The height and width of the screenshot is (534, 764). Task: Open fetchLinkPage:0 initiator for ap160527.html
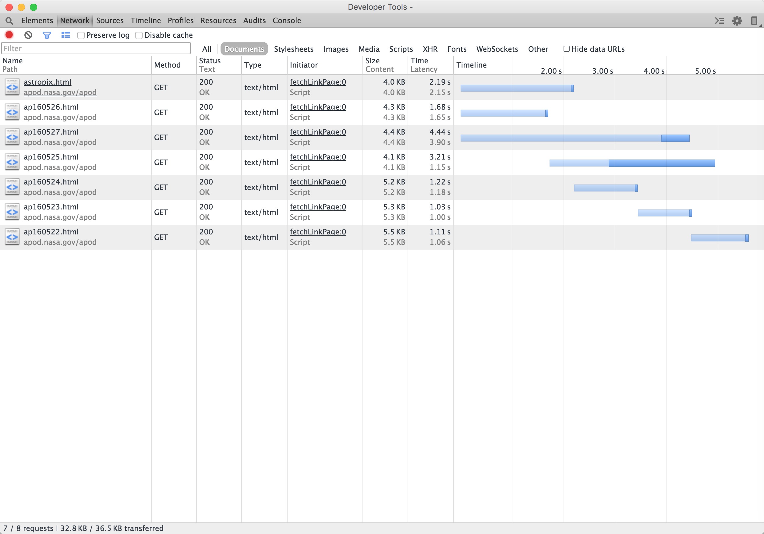click(x=318, y=132)
